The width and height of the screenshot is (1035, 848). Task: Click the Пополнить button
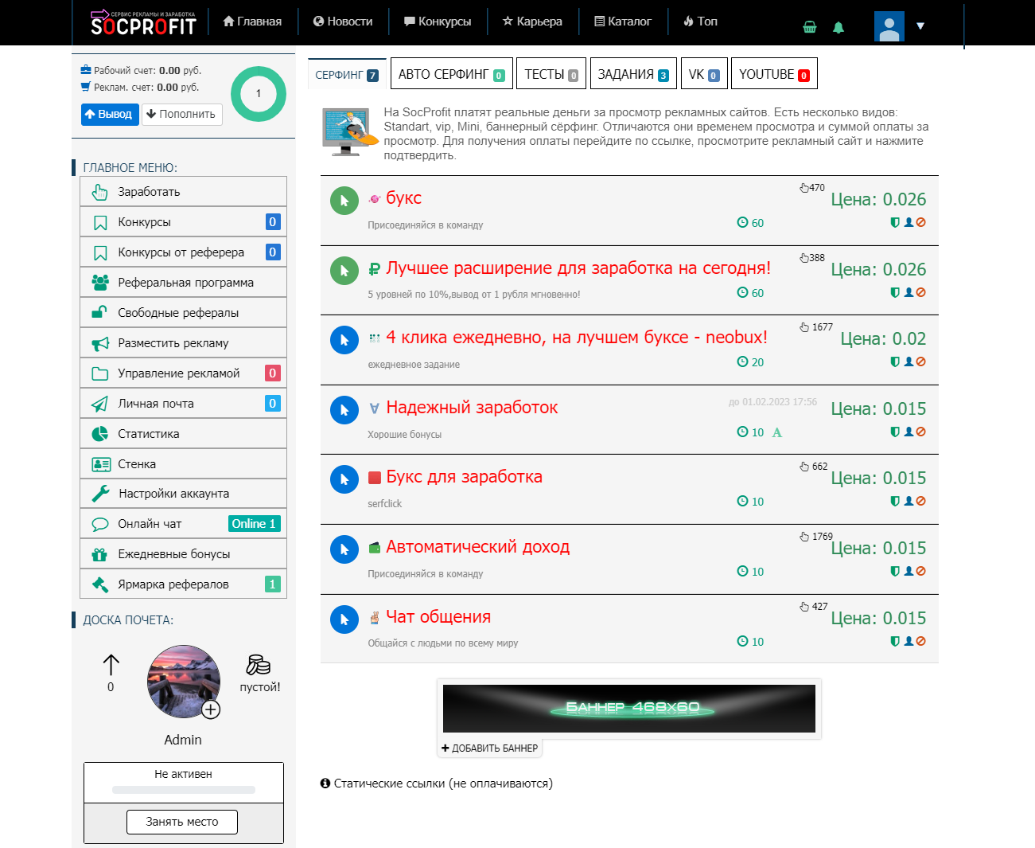181,115
